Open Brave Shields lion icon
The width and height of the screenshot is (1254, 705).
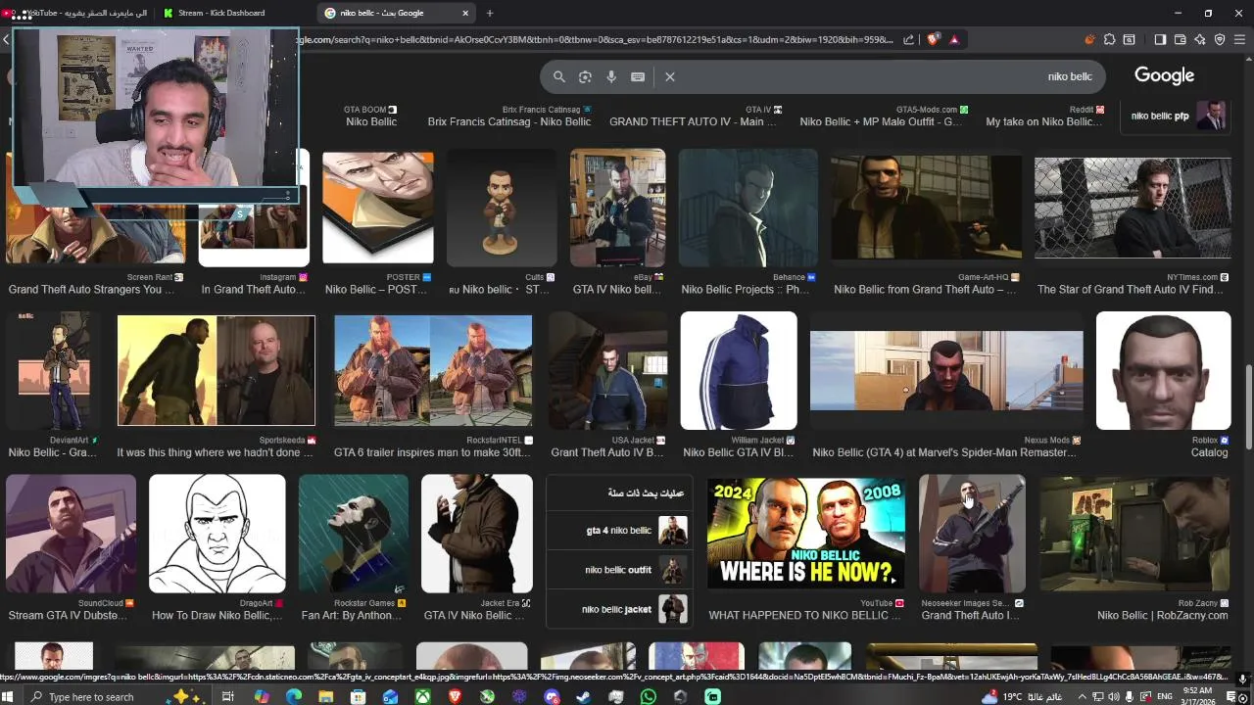click(933, 39)
